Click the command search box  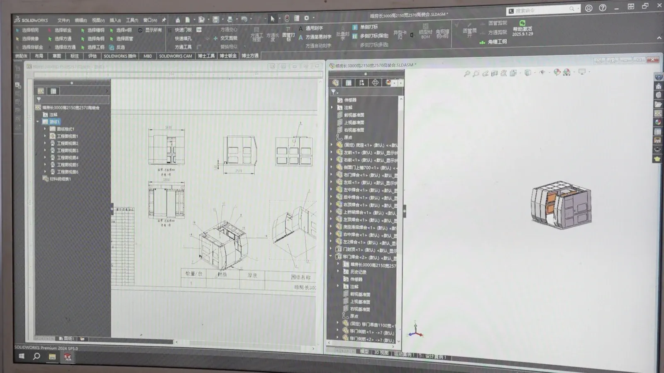coord(543,10)
